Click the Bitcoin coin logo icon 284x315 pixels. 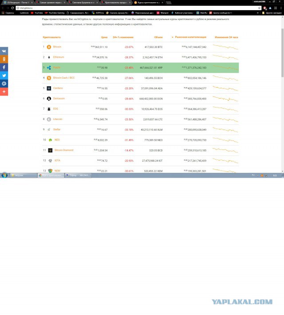tap(49, 47)
